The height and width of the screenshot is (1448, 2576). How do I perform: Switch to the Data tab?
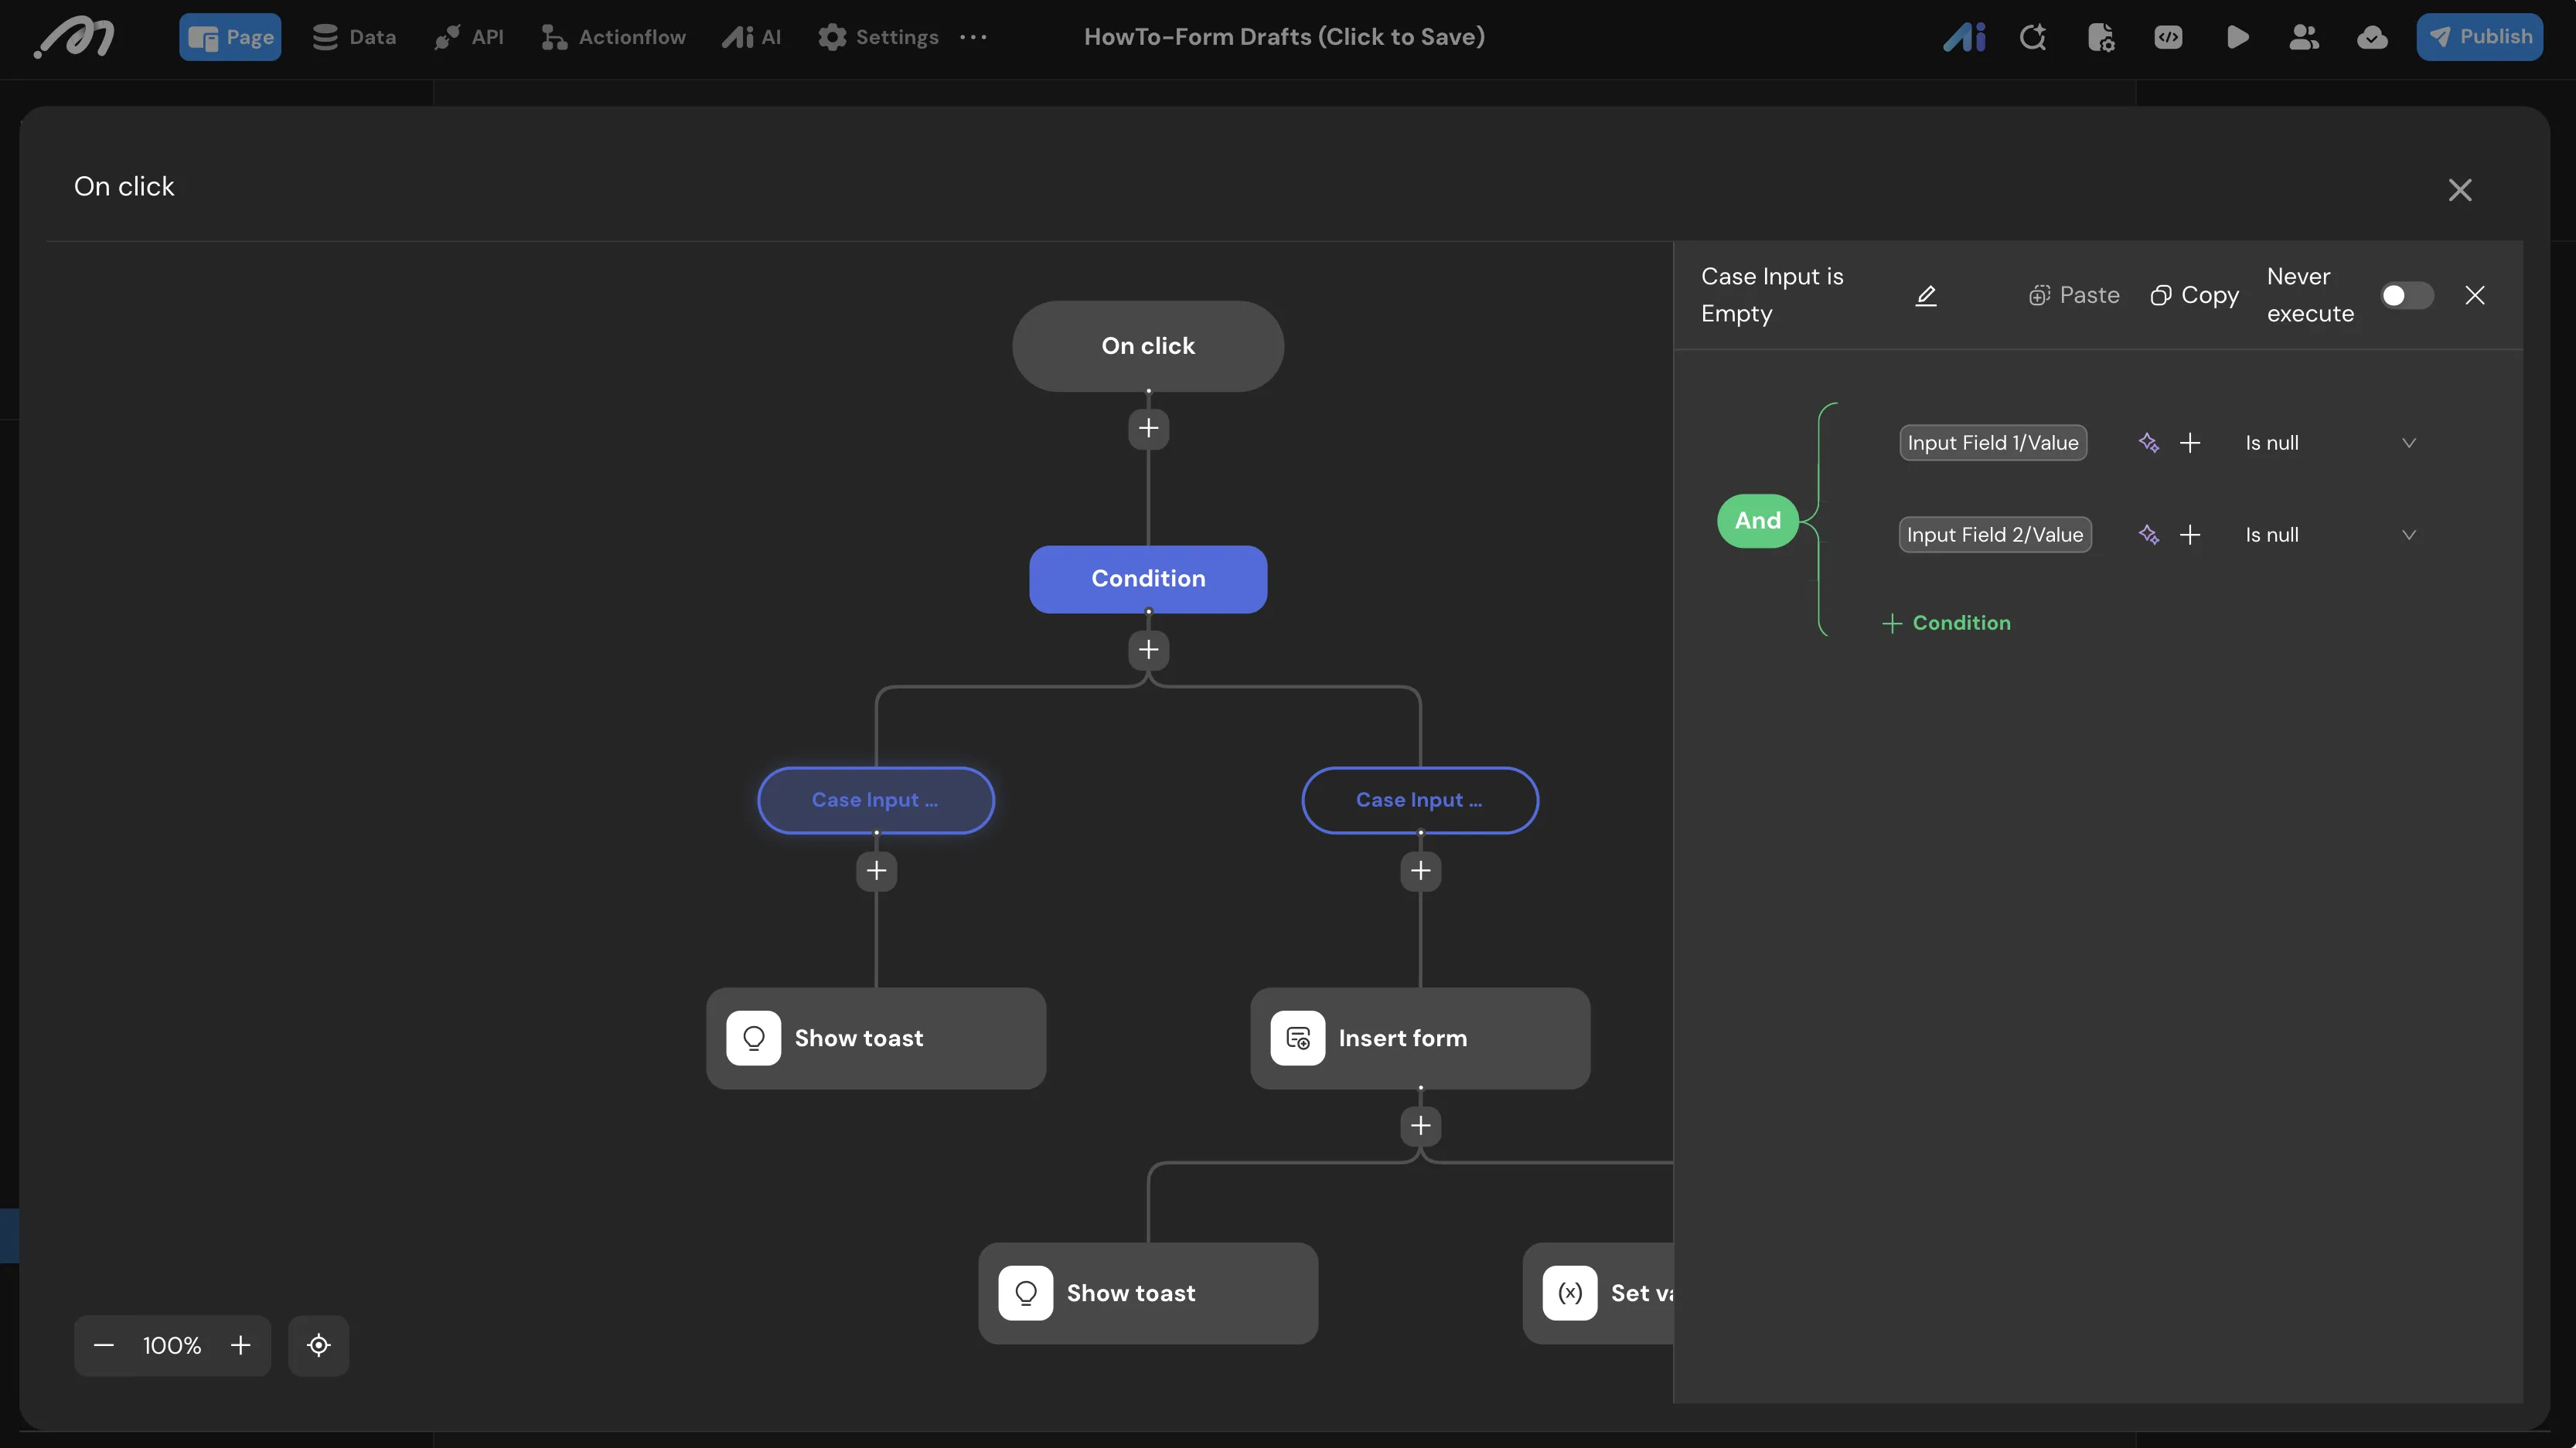pyautogui.click(x=354, y=37)
